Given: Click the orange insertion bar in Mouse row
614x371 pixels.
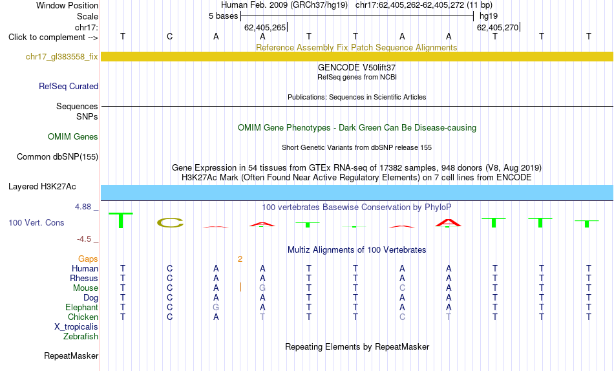Looking at the screenshot, I should coord(240,288).
